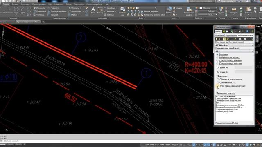
Task: Select the Все линии radio button
Action: [217, 54]
